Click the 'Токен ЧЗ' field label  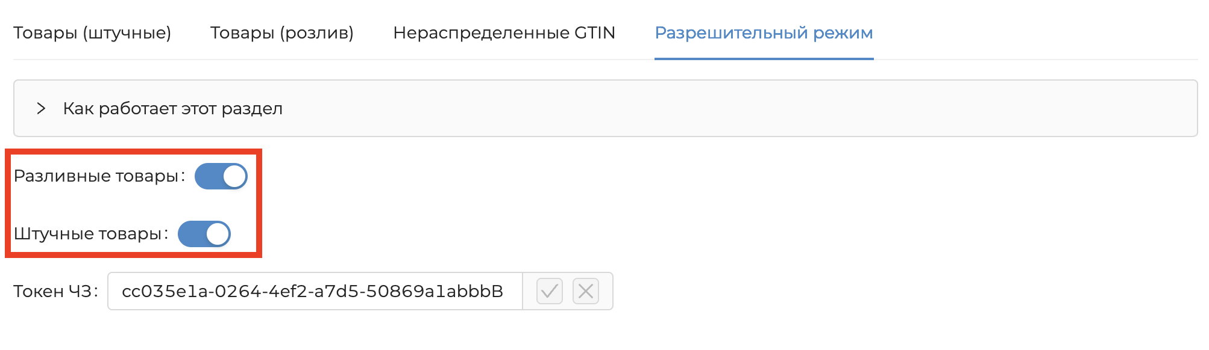coord(53,292)
